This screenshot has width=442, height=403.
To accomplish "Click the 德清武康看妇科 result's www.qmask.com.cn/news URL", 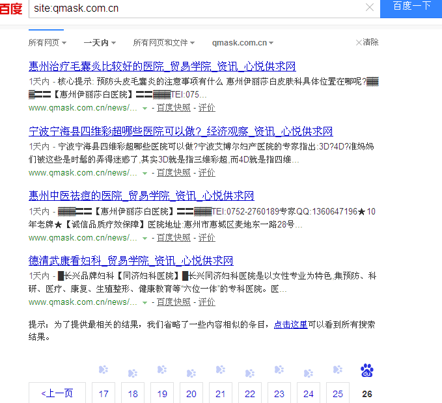I will (x=83, y=302).
